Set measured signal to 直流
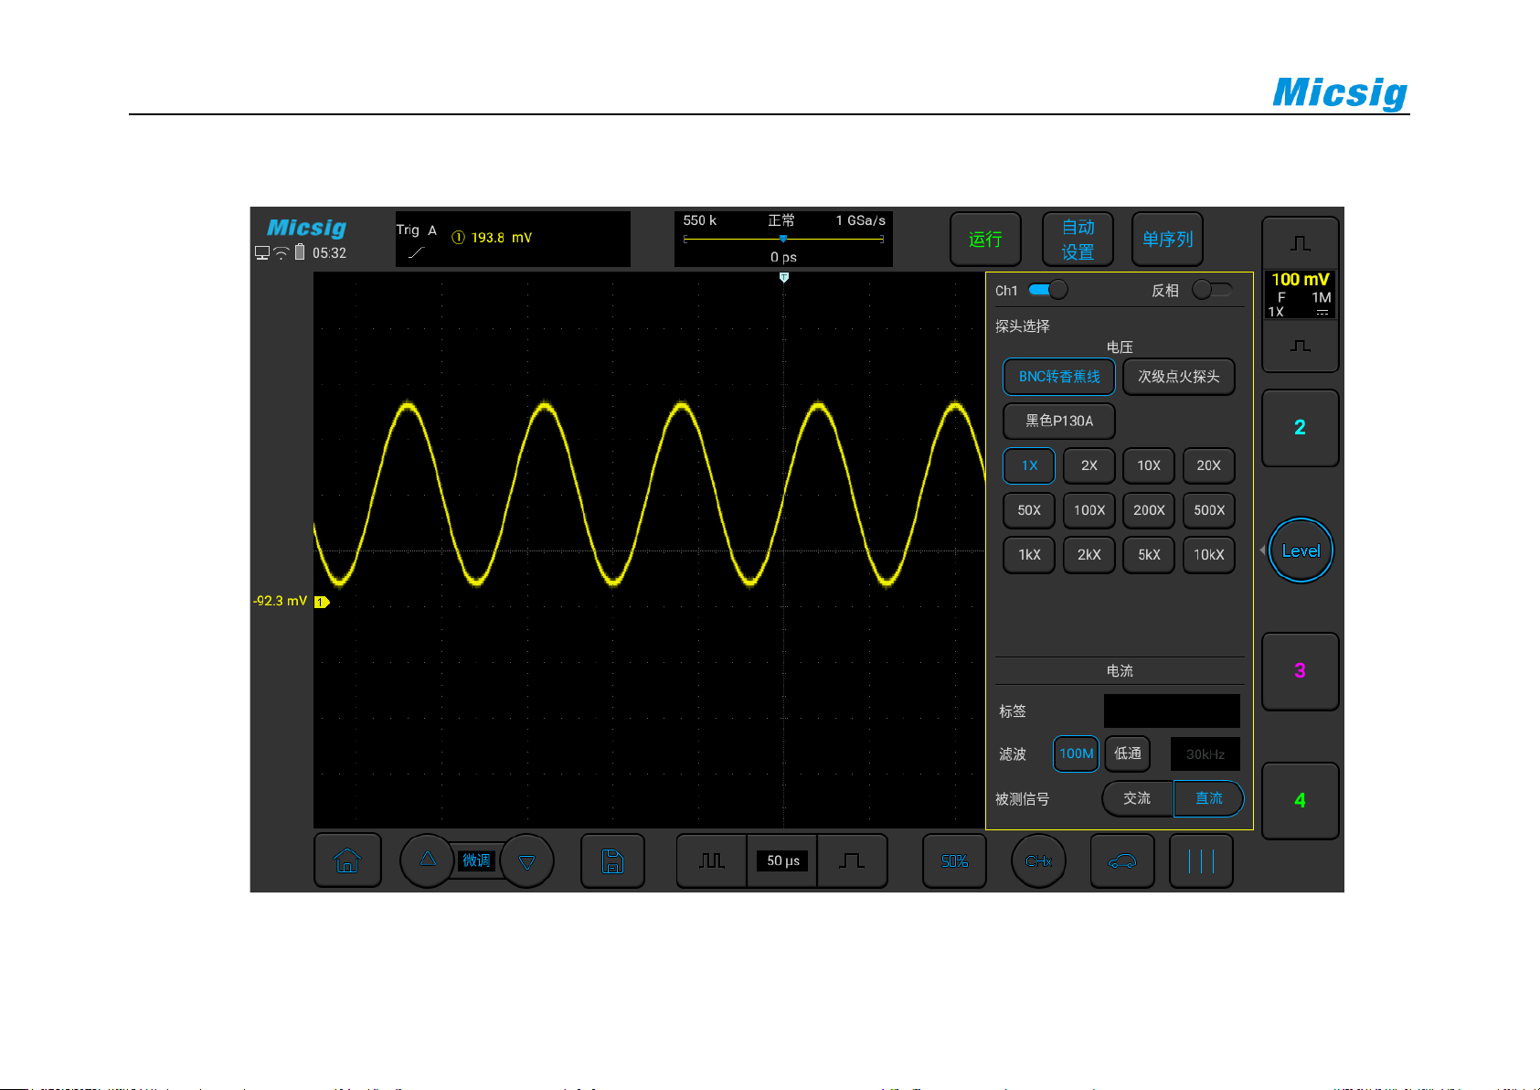Image resolution: width=1540 pixels, height=1090 pixels. tap(1208, 798)
